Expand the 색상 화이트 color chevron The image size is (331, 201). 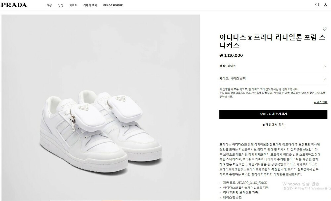(325, 66)
